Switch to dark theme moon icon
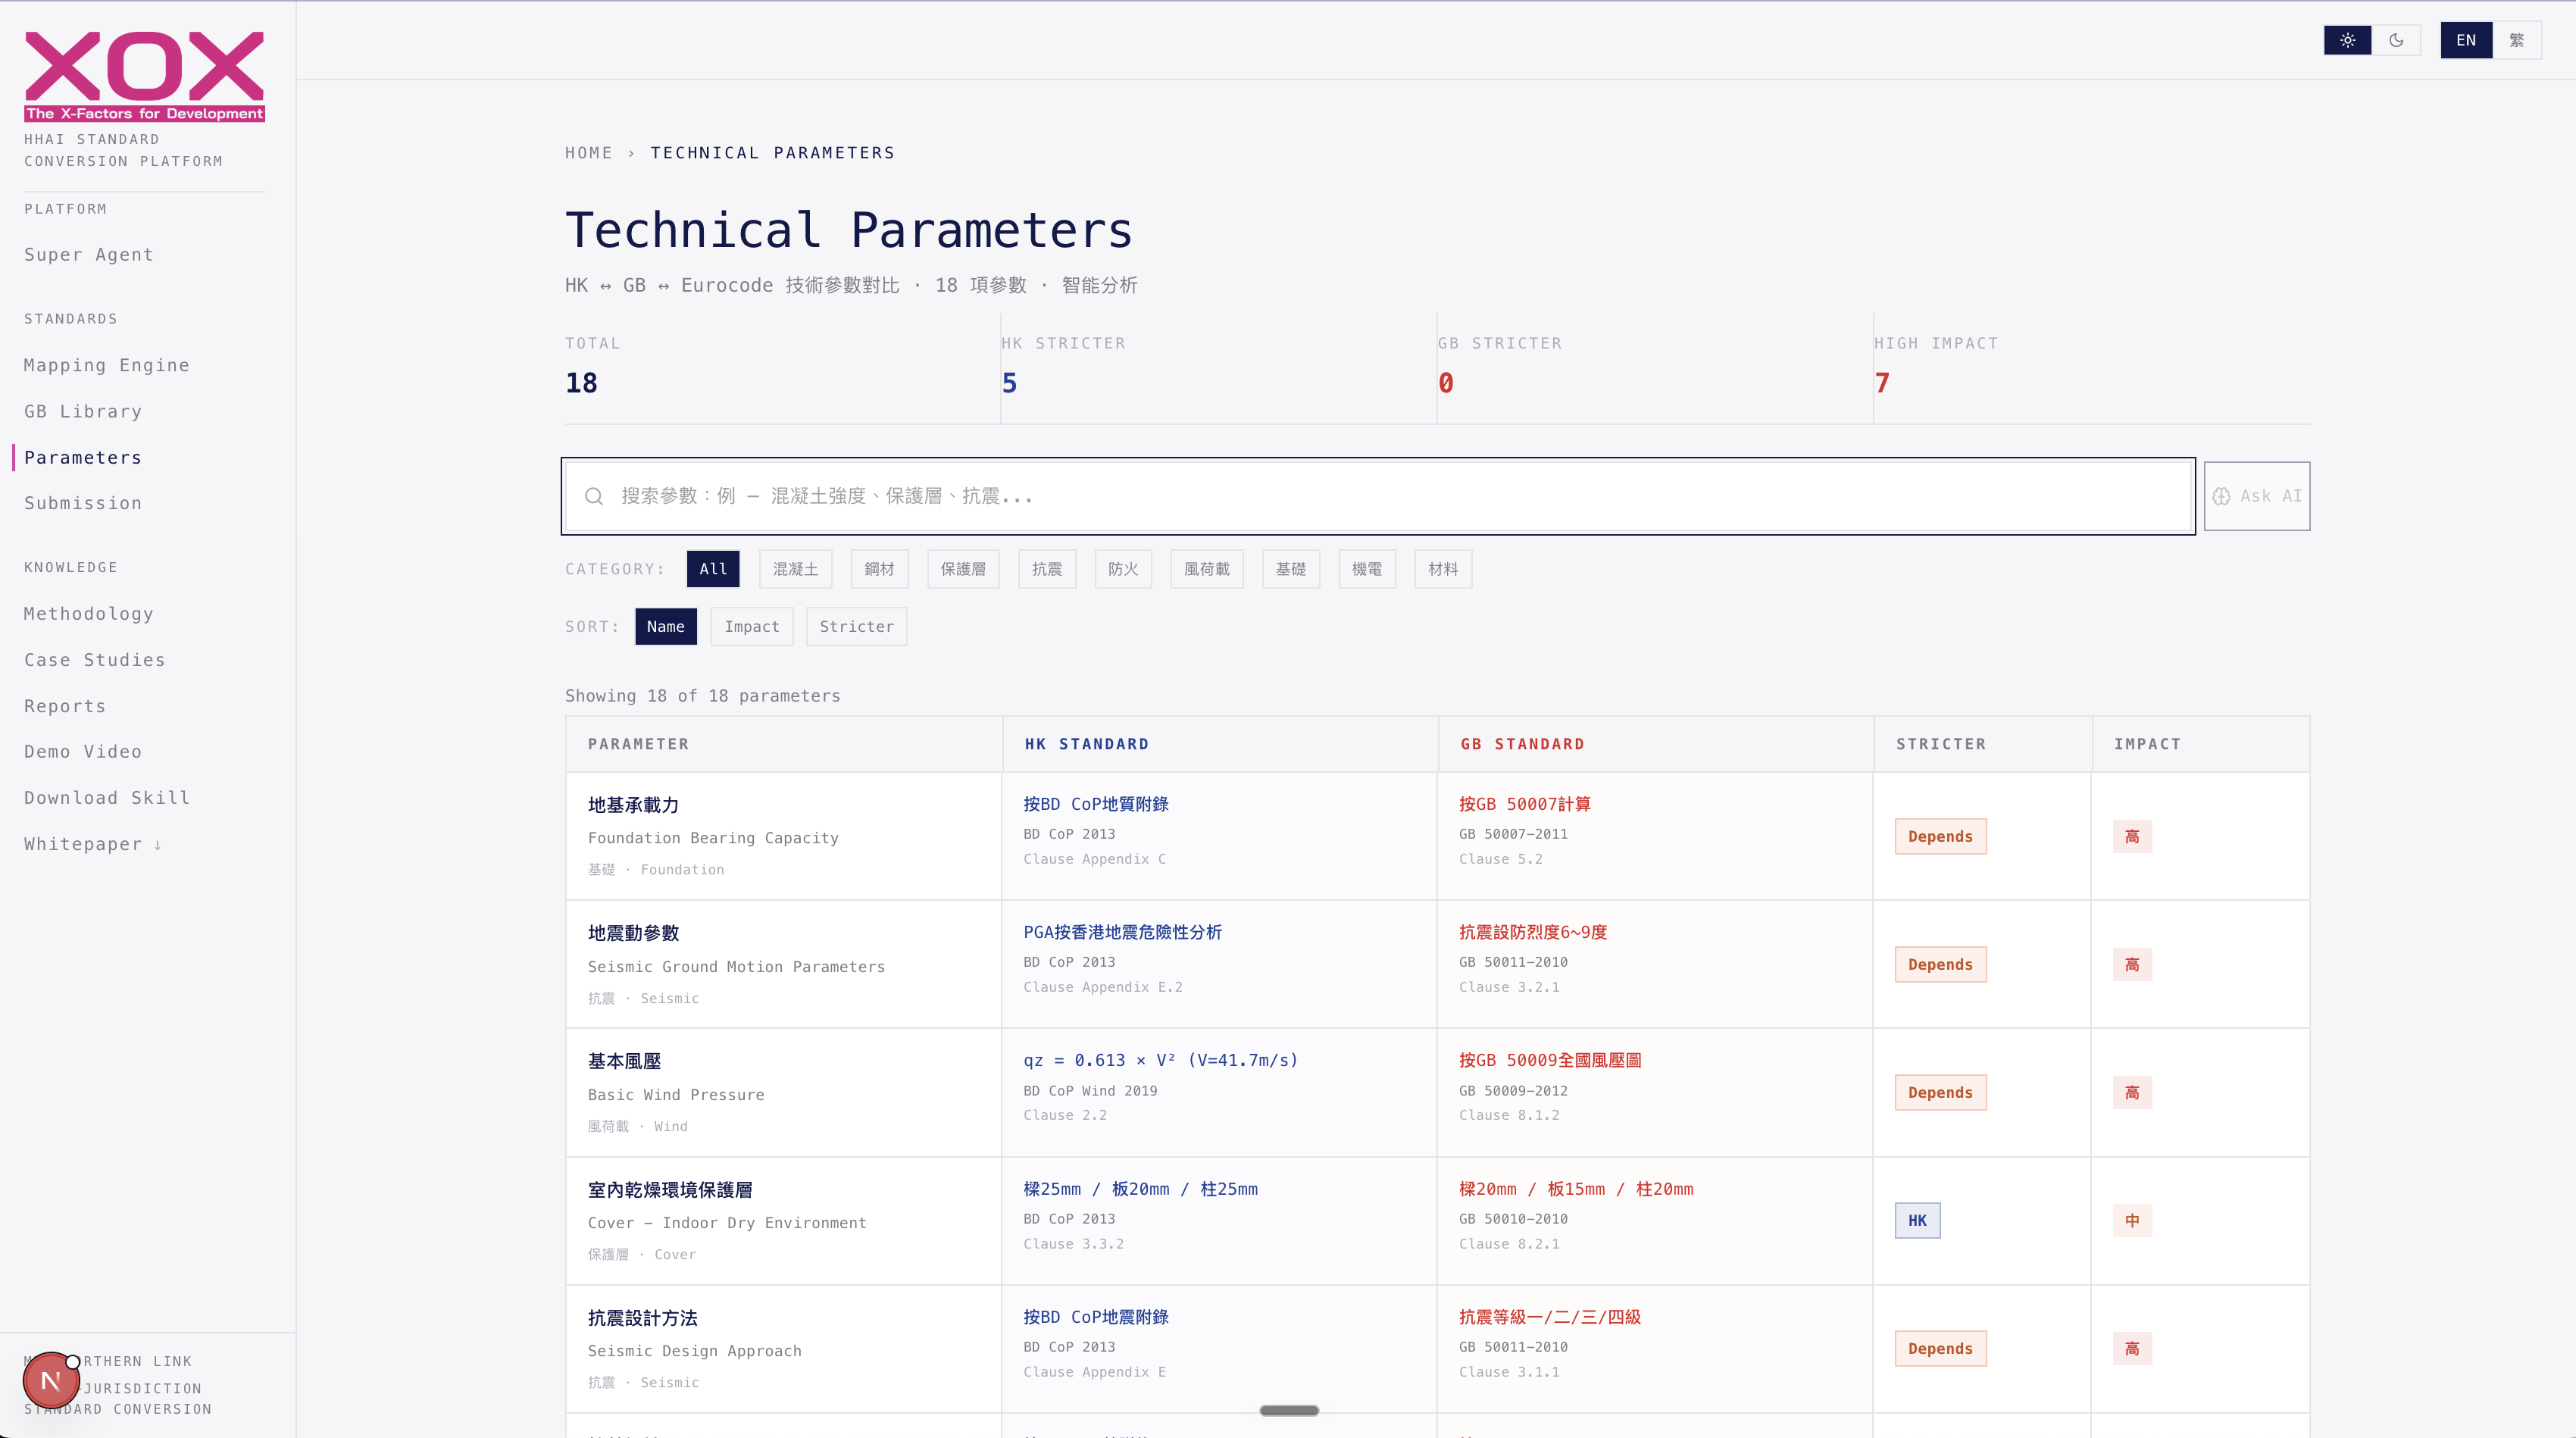 tap(2396, 40)
